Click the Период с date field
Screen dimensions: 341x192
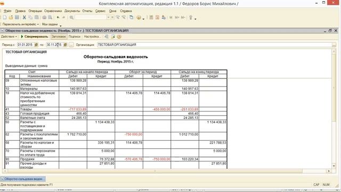coord(26,45)
